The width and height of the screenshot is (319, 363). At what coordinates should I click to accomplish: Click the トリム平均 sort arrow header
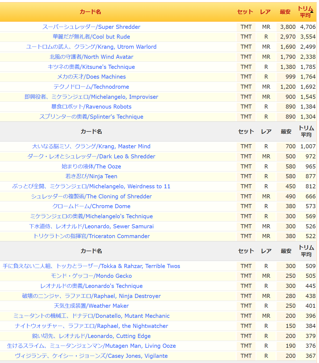coord(306,12)
